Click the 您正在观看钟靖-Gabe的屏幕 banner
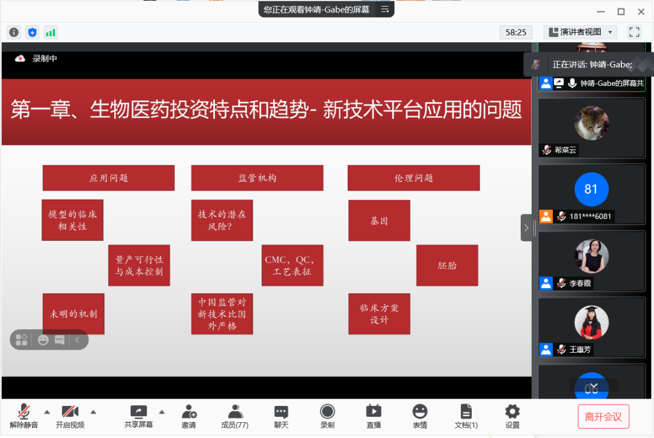Viewport: 654px width, 438px height. (x=316, y=9)
